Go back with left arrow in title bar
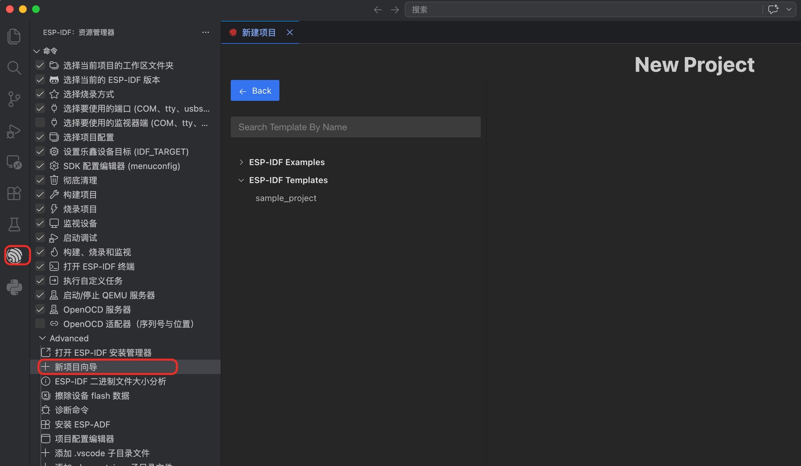The width and height of the screenshot is (801, 466). [378, 10]
